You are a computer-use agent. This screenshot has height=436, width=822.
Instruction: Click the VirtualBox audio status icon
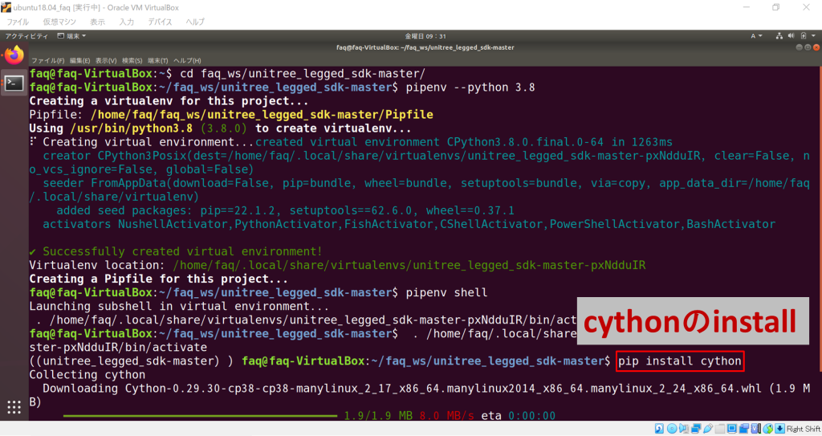pyautogui.click(x=684, y=429)
